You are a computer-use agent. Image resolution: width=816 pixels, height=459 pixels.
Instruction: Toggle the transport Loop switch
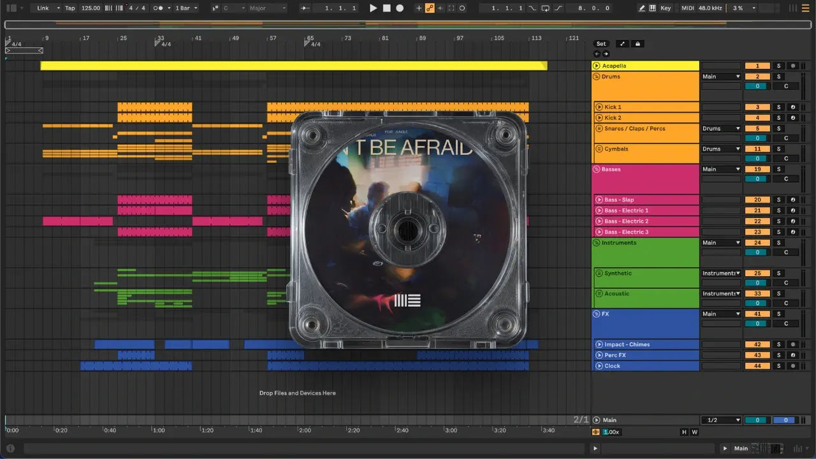coord(545,8)
